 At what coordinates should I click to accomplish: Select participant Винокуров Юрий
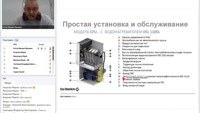click(x=20, y=56)
